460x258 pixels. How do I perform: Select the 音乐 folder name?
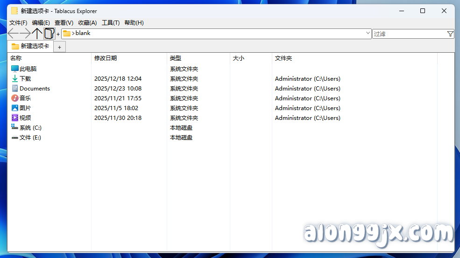point(25,98)
